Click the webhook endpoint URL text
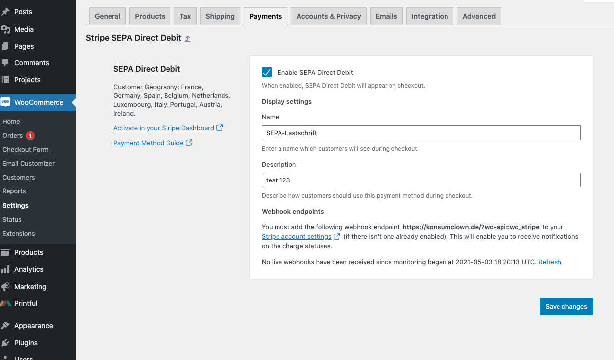This screenshot has width=614, height=360. coord(471,227)
